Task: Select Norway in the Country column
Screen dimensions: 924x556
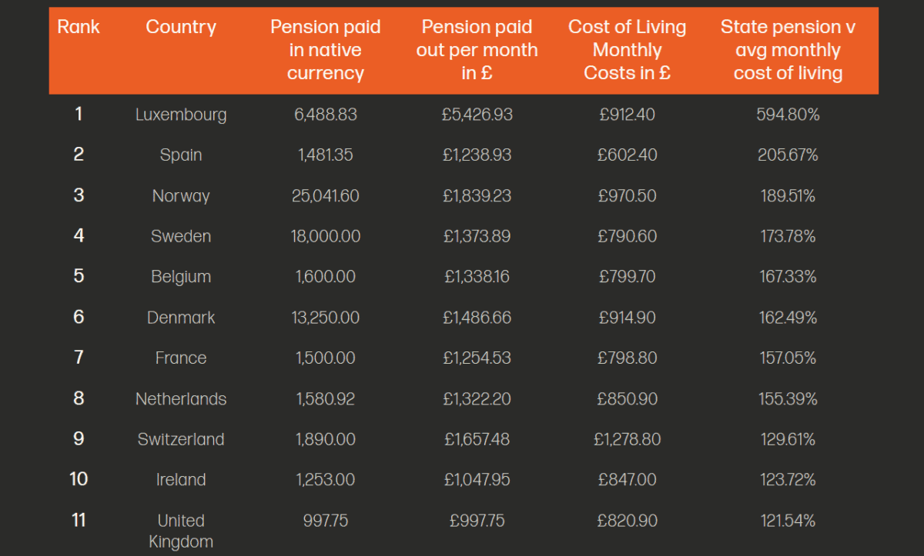Action: point(181,196)
